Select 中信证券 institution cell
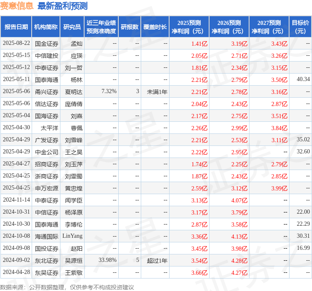 pos(47,212)
